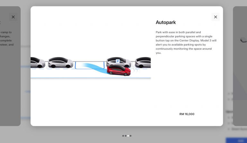Click the Autopark heading
Viewport: 247px width, 143px height.
pos(166,22)
